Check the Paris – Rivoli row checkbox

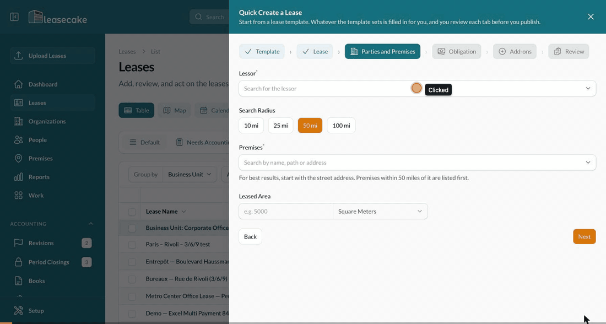pos(132,245)
